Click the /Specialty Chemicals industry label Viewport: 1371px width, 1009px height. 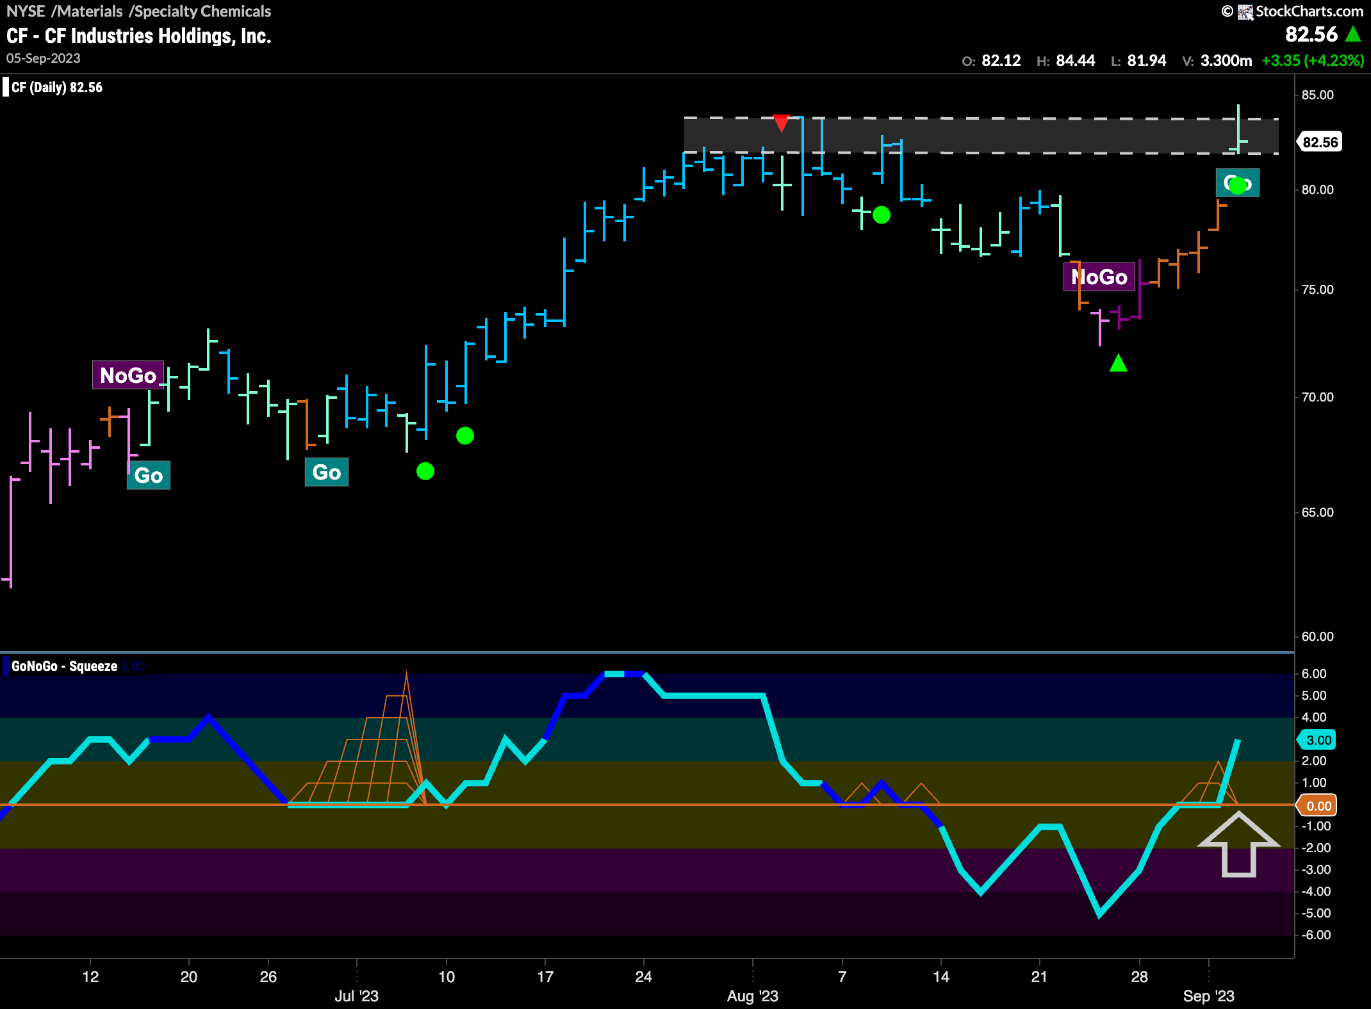point(200,11)
